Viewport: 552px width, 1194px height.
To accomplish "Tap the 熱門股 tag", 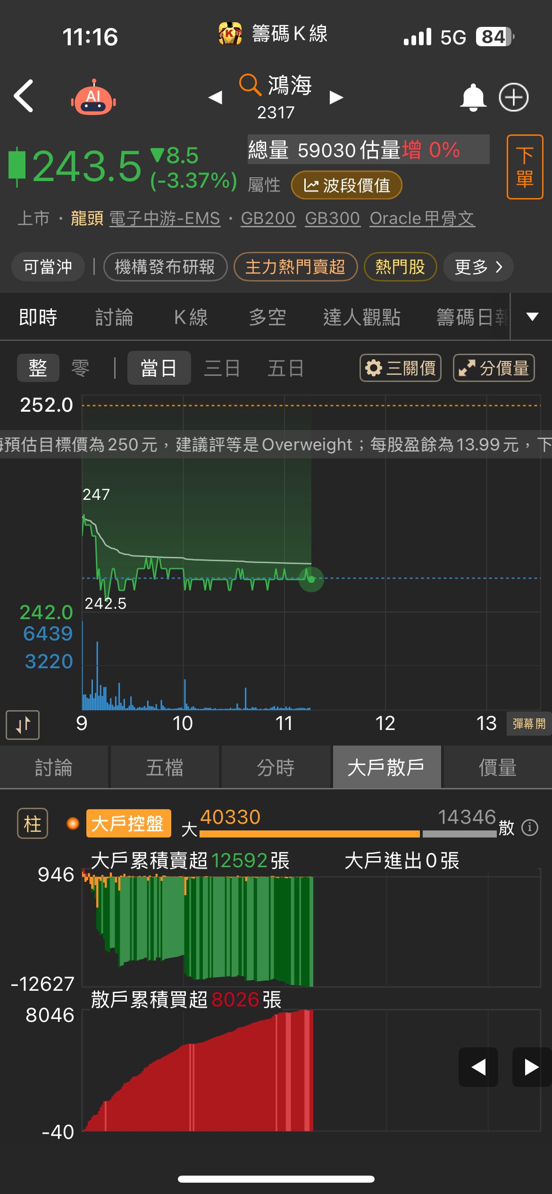I will (400, 267).
